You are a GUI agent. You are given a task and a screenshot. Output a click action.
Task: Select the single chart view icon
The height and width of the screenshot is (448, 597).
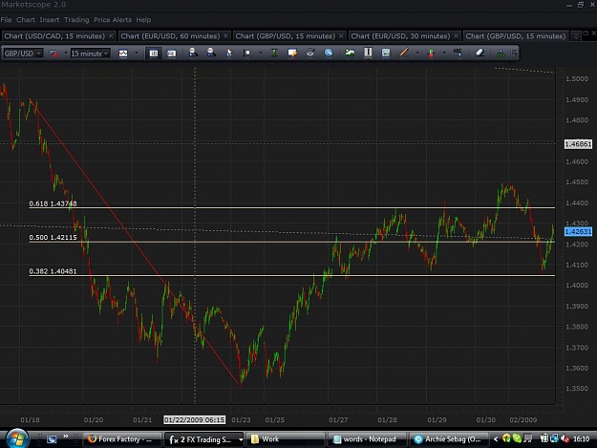pos(154,53)
